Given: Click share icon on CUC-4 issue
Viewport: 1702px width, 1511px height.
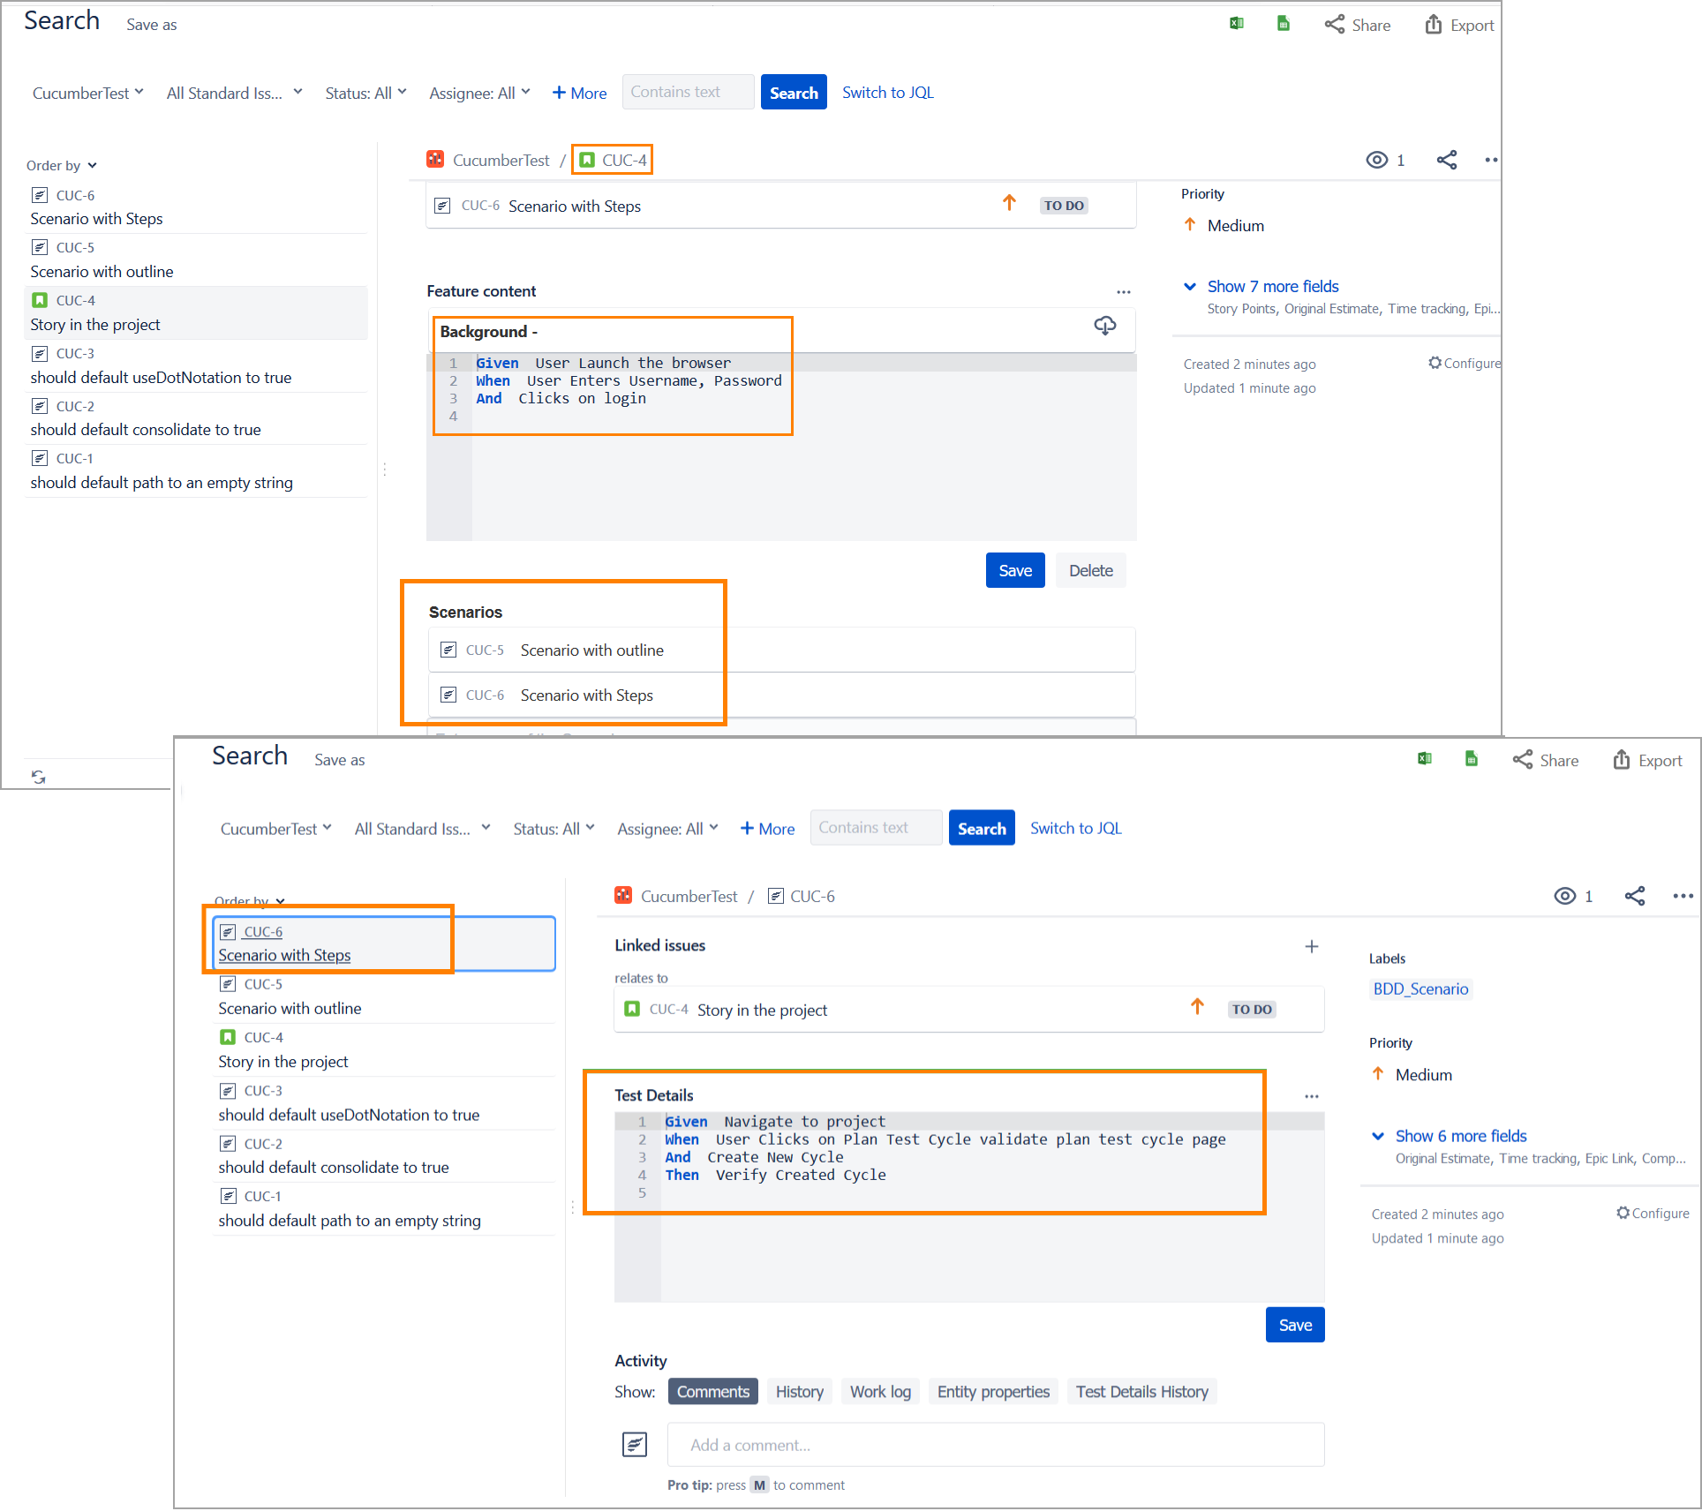Looking at the screenshot, I should [1446, 160].
